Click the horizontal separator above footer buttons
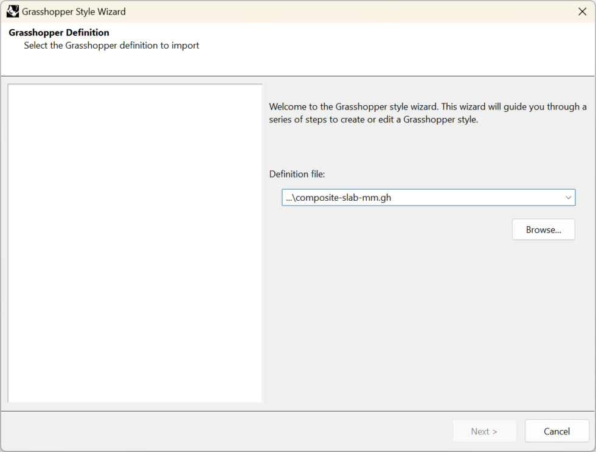596x452 pixels. [298, 411]
